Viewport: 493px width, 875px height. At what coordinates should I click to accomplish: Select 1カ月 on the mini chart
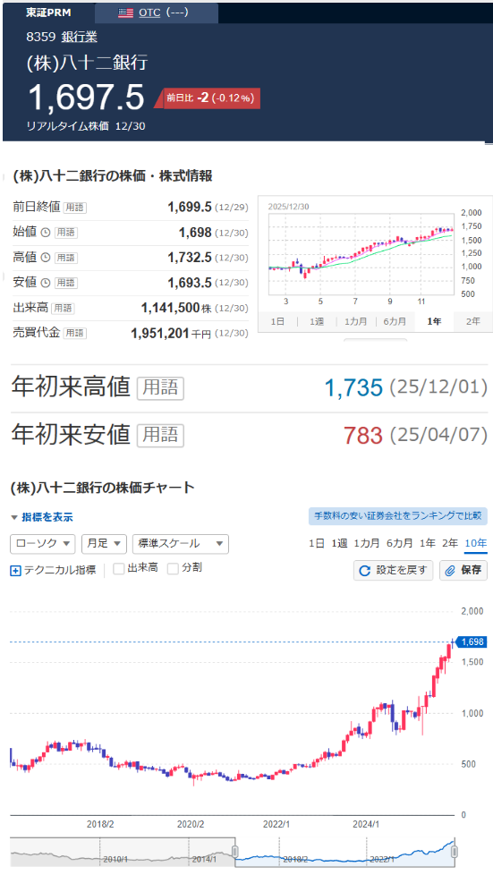[x=355, y=321]
